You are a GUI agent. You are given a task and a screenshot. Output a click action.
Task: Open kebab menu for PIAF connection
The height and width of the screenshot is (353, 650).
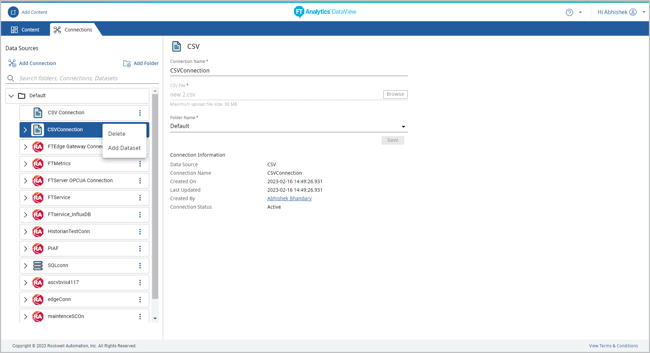click(x=140, y=249)
